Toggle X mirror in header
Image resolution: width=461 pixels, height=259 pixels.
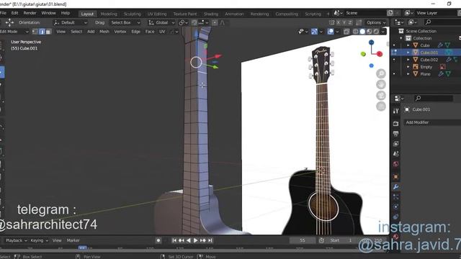coord(338,22)
